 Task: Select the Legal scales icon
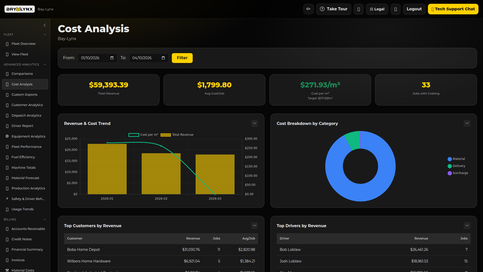[372, 9]
